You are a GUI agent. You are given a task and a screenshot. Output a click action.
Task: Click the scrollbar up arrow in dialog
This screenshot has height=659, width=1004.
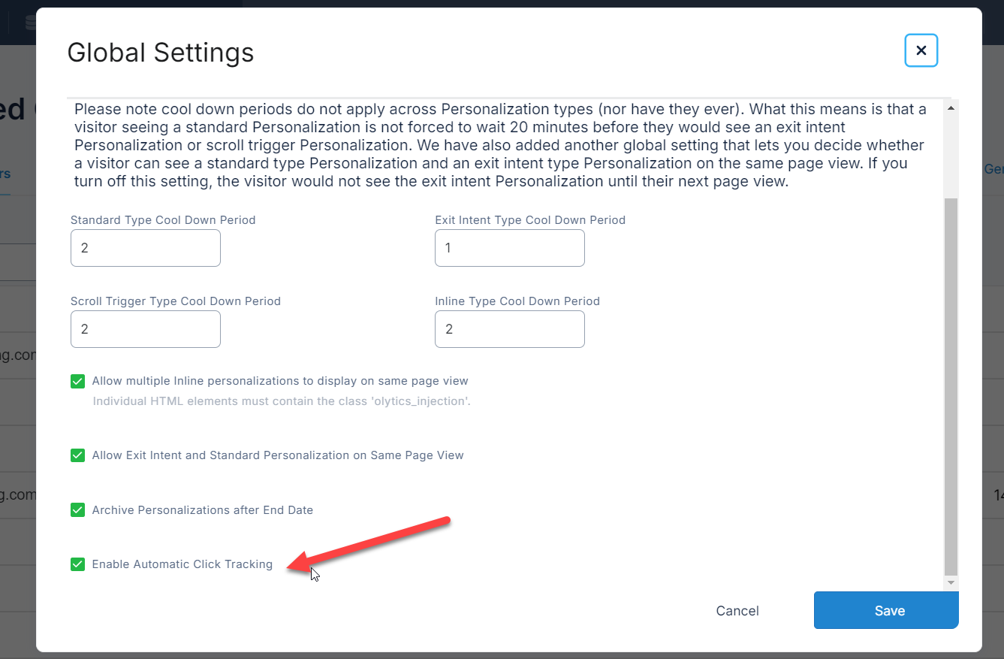[951, 109]
